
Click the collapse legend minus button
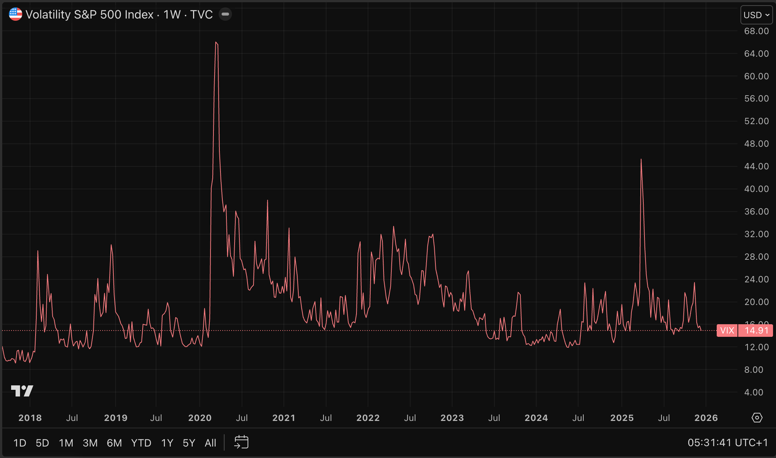click(x=225, y=14)
